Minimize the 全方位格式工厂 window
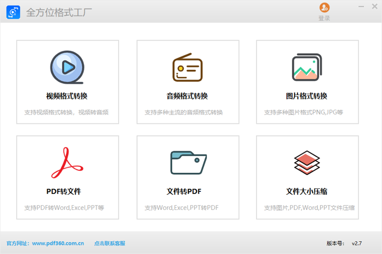Viewport: 382px width, 254px height. tap(361, 7)
